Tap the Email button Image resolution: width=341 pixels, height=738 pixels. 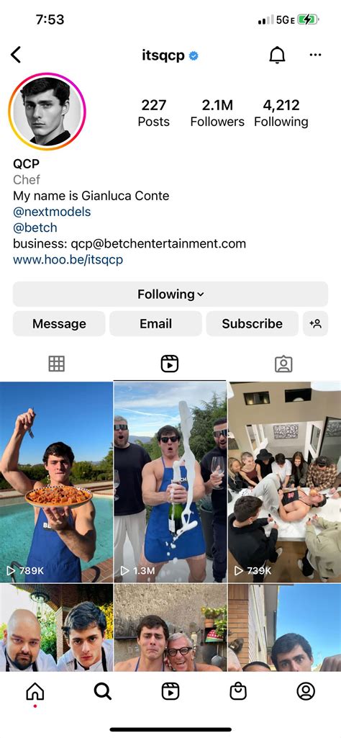(155, 323)
